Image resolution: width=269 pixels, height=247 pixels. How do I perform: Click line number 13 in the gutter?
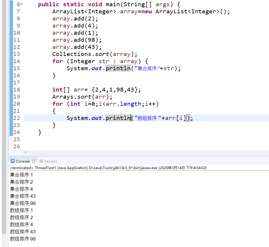17,54
